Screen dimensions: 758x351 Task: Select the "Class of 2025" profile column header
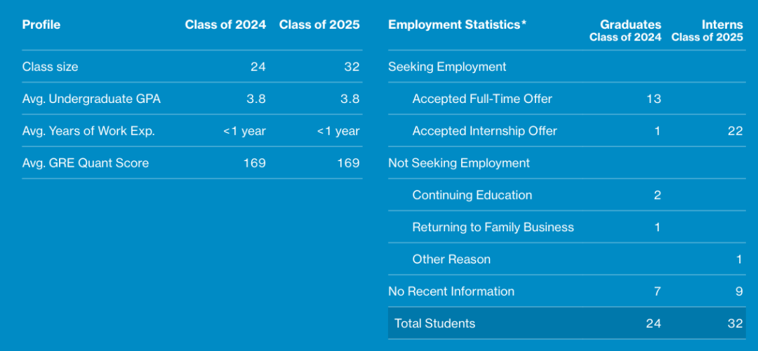[x=319, y=25]
